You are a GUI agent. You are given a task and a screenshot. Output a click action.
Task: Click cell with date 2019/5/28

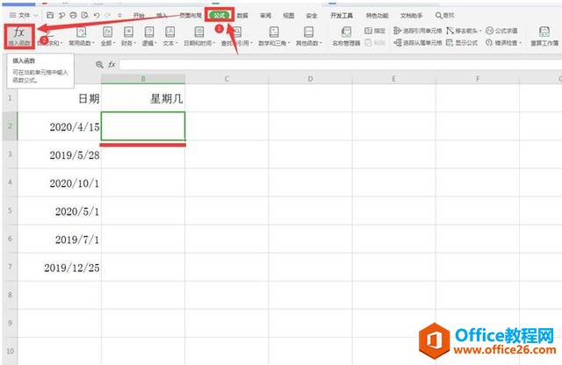[60, 154]
